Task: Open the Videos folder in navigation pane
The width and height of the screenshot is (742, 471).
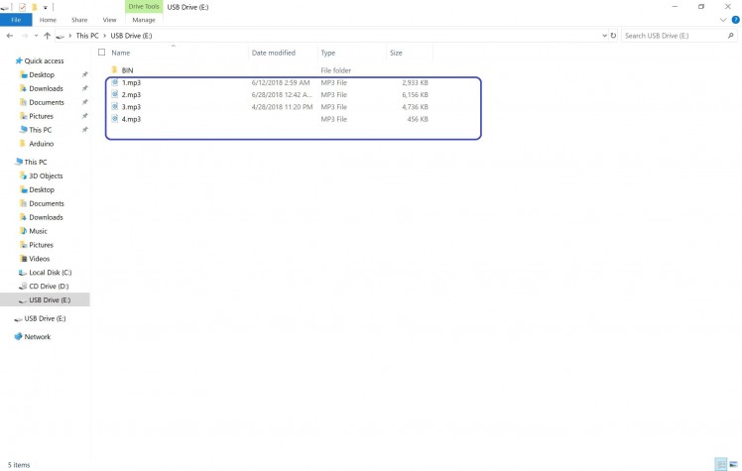Action: (40, 259)
